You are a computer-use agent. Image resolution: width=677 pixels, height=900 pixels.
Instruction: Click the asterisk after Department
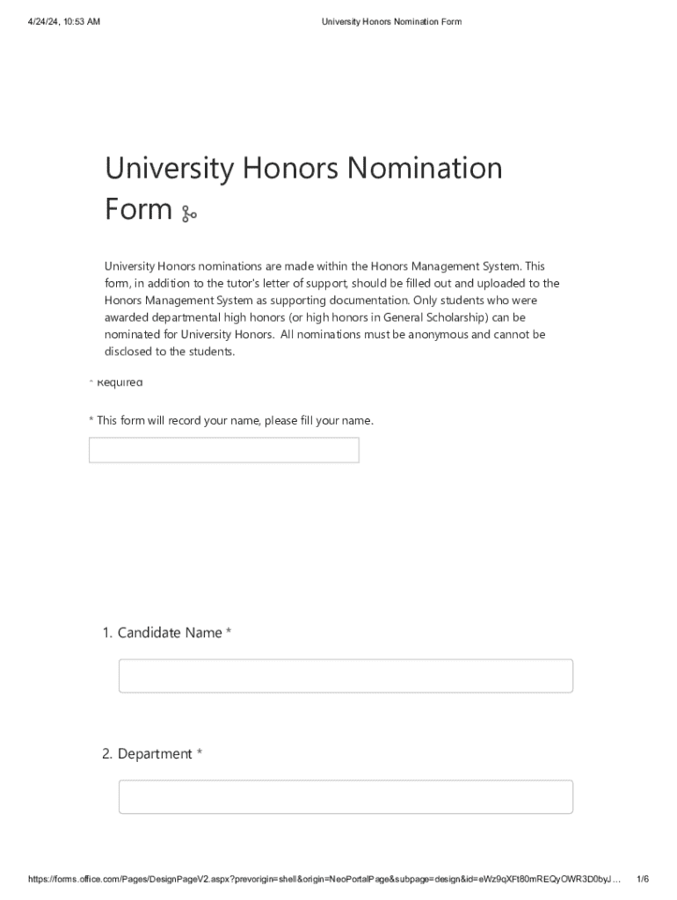coord(200,753)
